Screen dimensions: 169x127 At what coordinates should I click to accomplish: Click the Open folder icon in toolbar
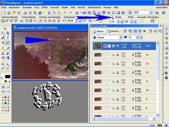[x=14, y=13]
